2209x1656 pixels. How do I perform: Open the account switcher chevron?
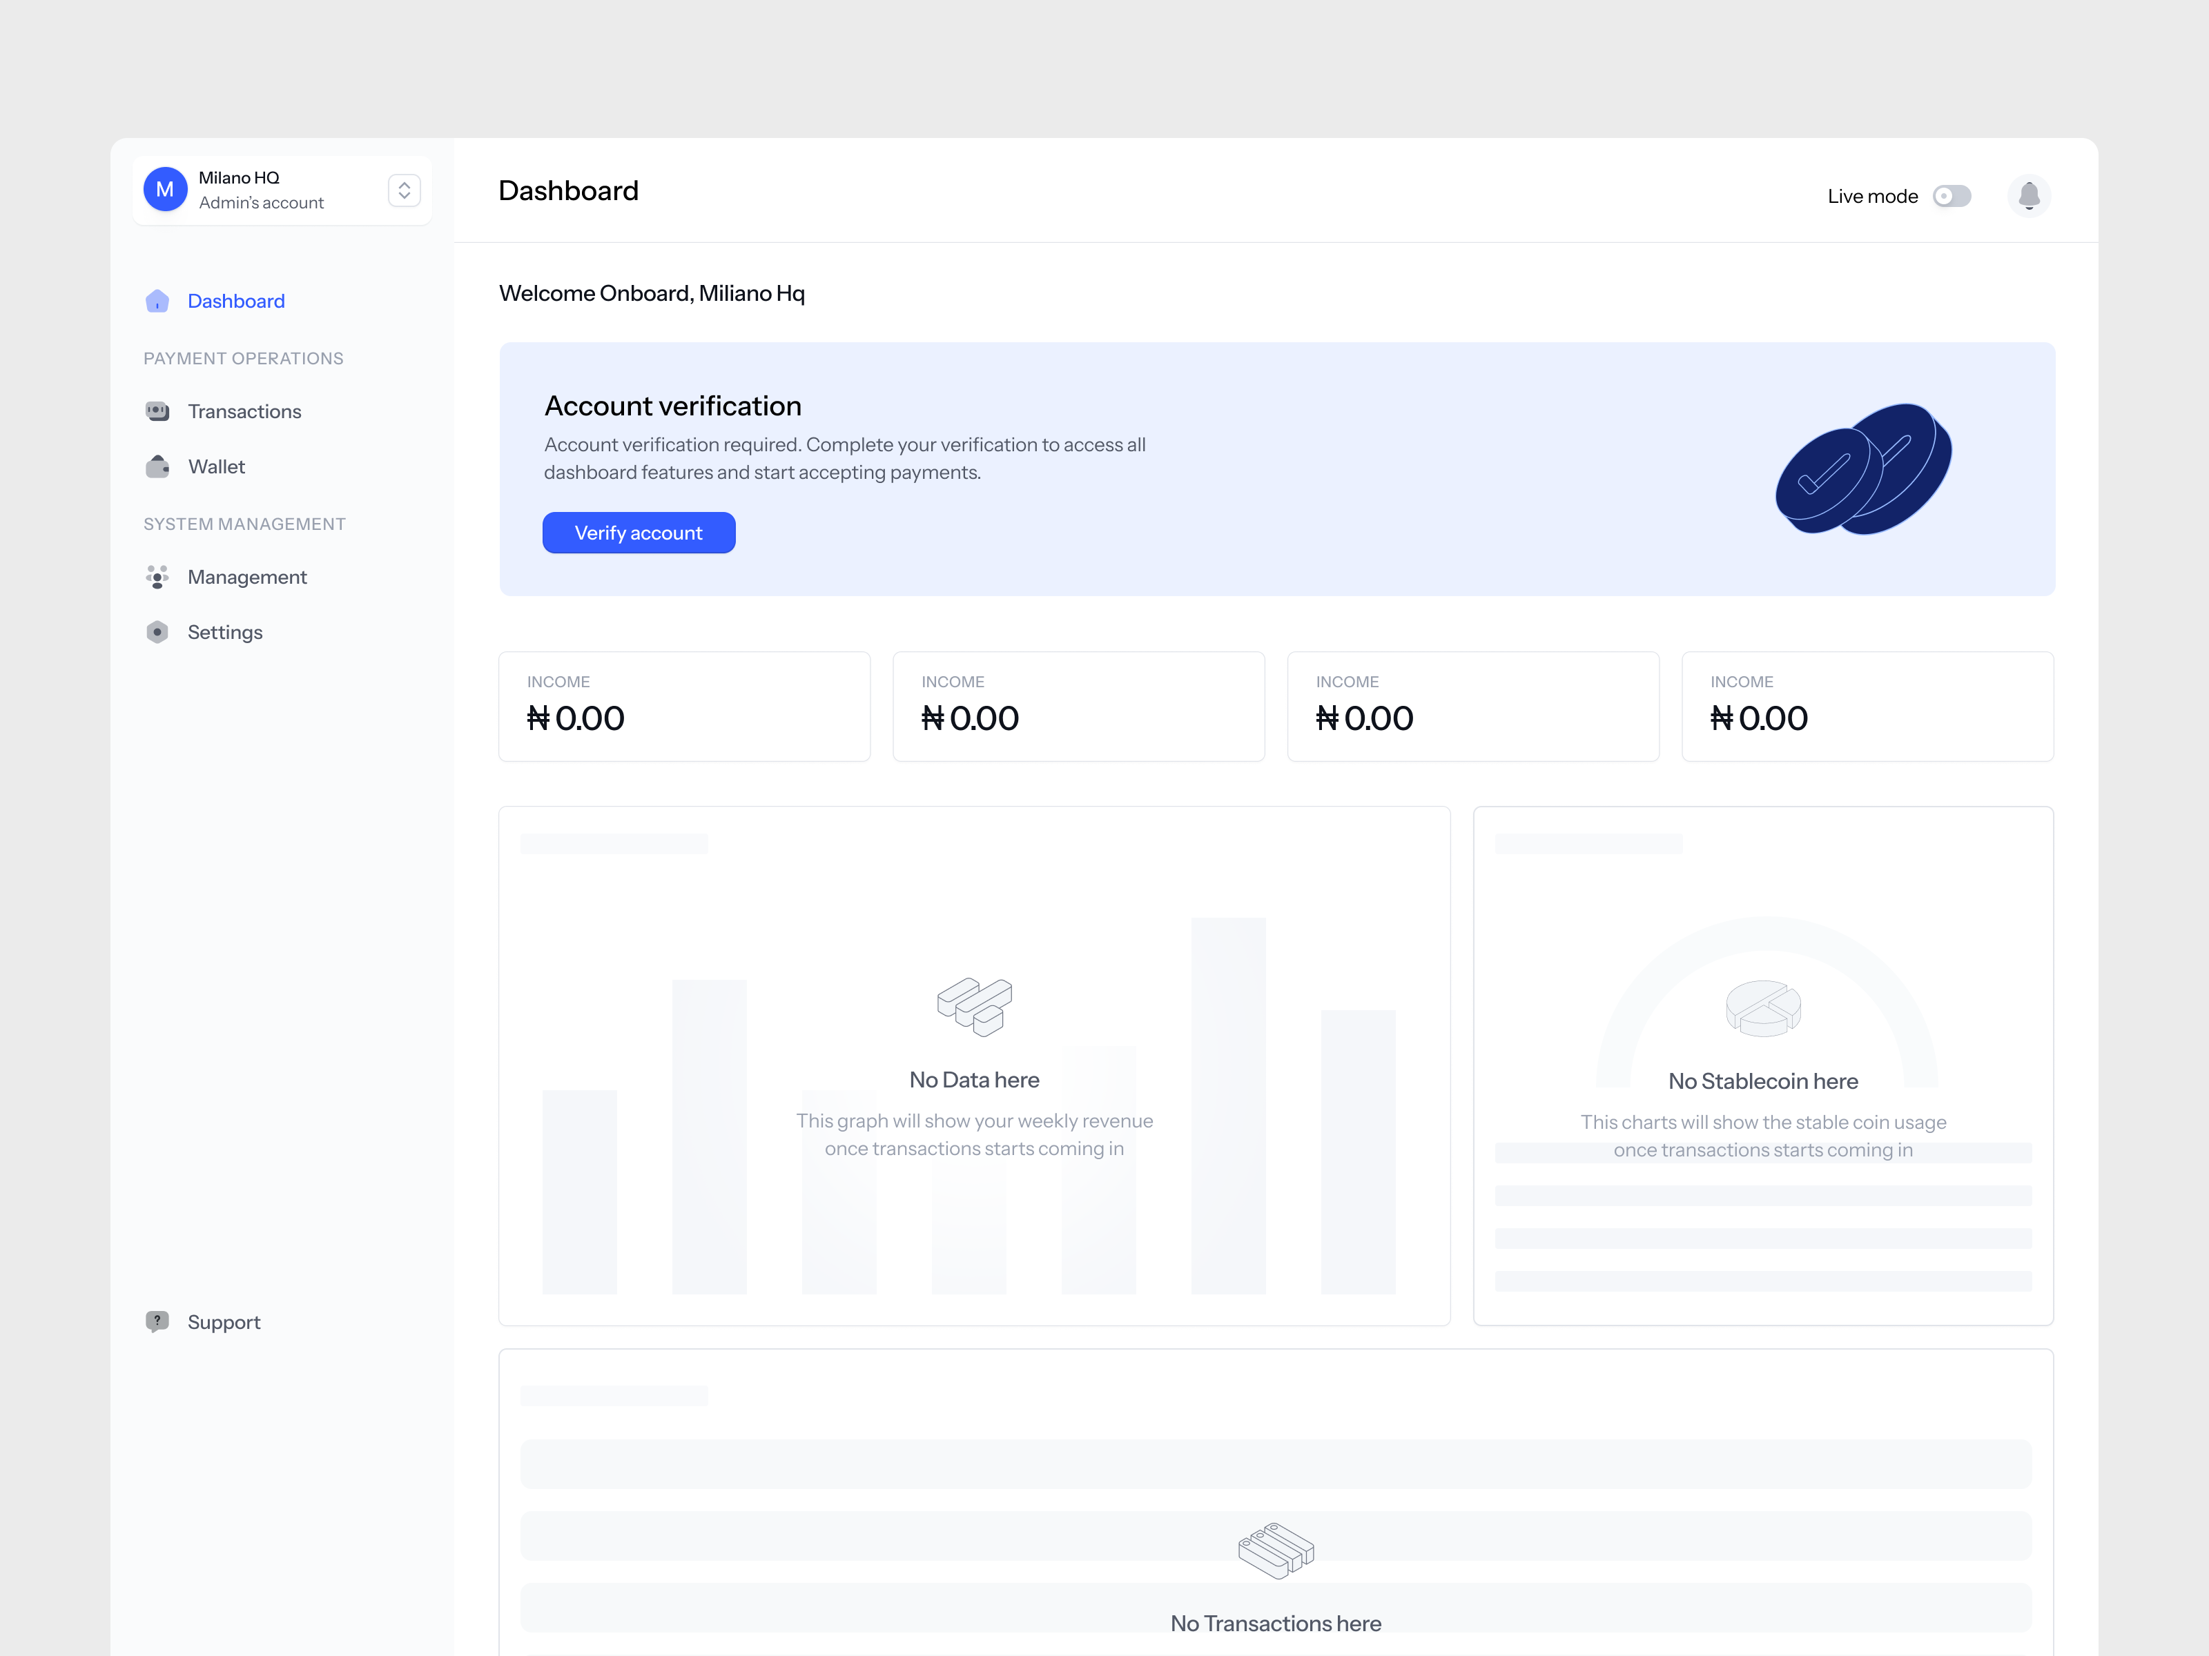point(403,190)
